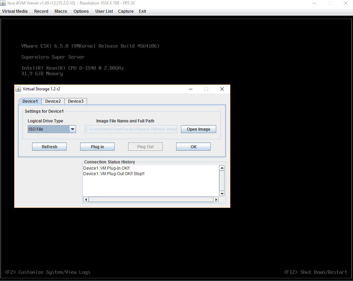Open the Macro menu
The height and width of the screenshot is (281, 353).
click(61, 11)
